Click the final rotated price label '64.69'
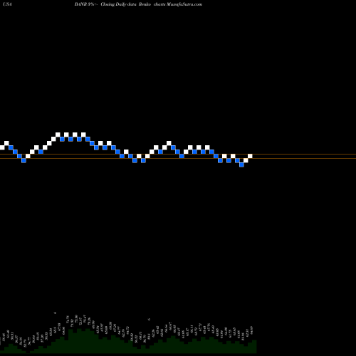Image resolution: width=356 pixels, height=356 pixels. (251, 330)
